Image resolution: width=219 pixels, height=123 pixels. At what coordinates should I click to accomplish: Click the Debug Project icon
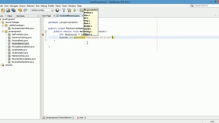point(81,10)
